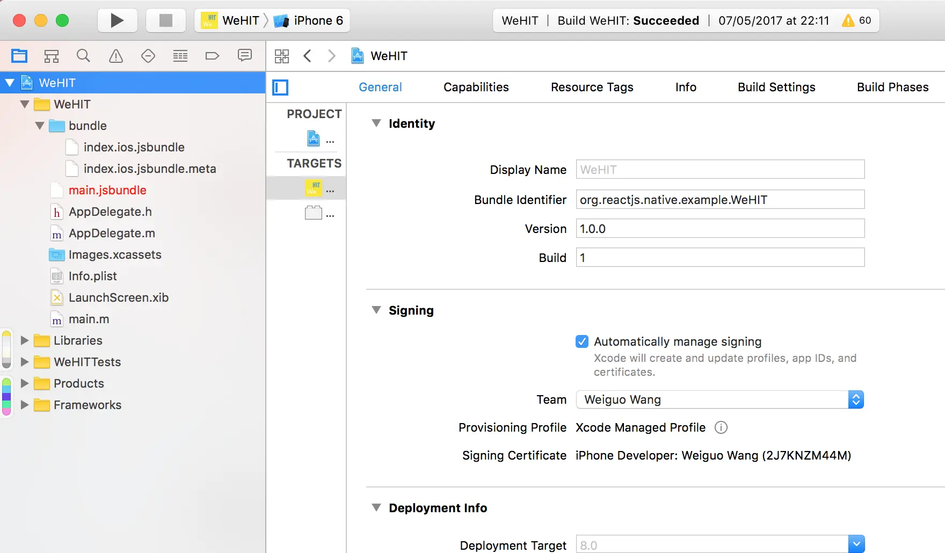Select the WeHIT scheme in toolbar
The width and height of the screenshot is (945, 553).
point(230,20)
